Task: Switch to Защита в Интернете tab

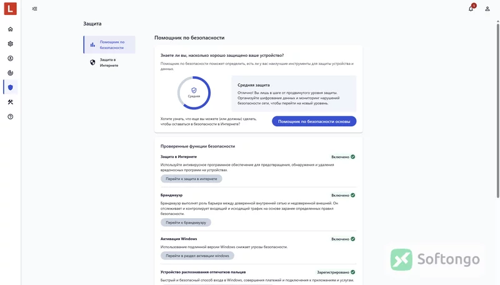Action: pyautogui.click(x=109, y=62)
